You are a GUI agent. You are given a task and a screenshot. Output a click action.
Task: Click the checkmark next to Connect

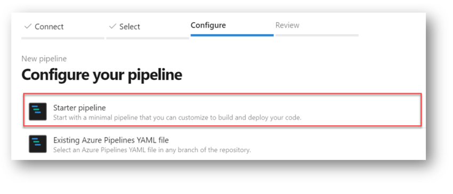click(28, 27)
